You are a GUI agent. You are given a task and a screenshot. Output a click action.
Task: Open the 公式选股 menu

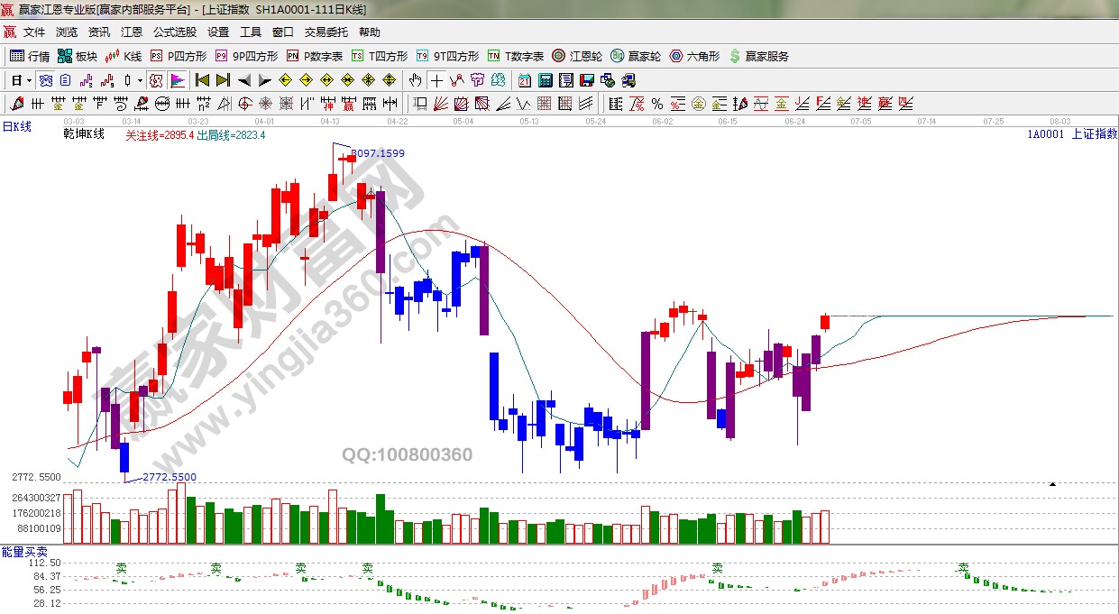pyautogui.click(x=174, y=32)
